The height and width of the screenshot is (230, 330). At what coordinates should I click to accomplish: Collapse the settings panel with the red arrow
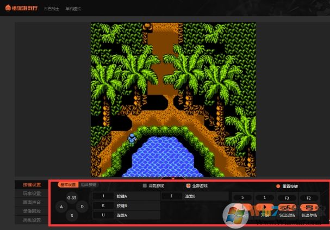173,178
